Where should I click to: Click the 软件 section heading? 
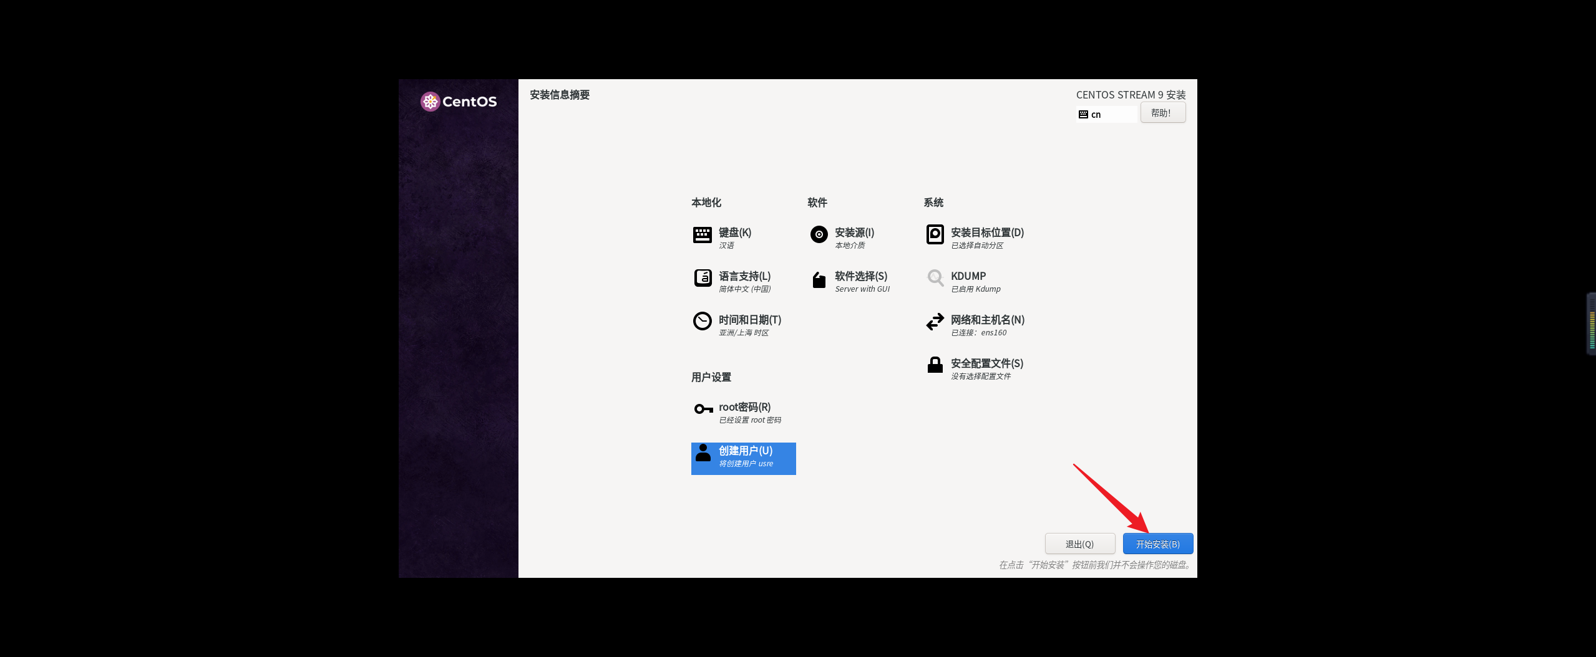tap(817, 203)
